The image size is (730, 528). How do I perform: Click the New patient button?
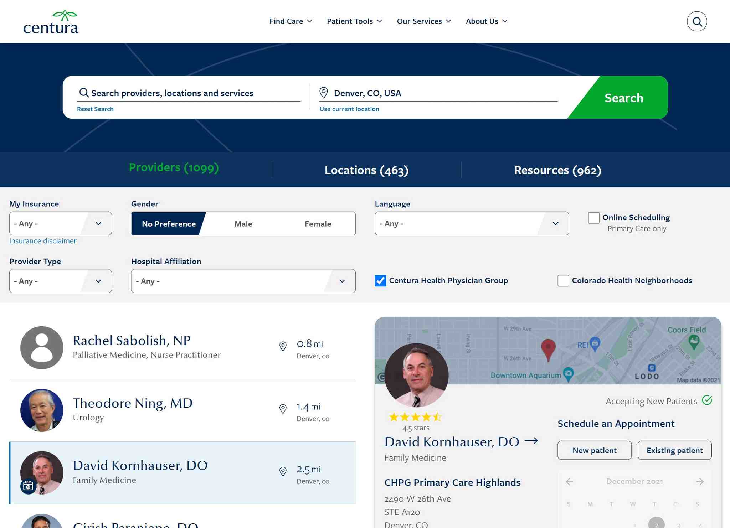click(595, 450)
